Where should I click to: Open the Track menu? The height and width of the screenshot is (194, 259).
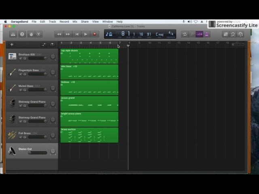tap(52, 21)
